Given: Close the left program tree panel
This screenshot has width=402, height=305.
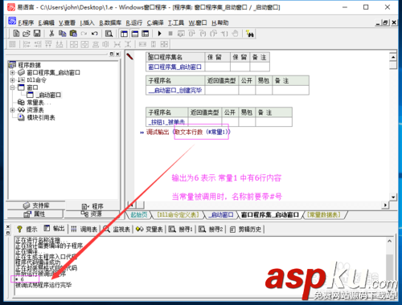Looking at the screenshot, I should [x=117, y=54].
